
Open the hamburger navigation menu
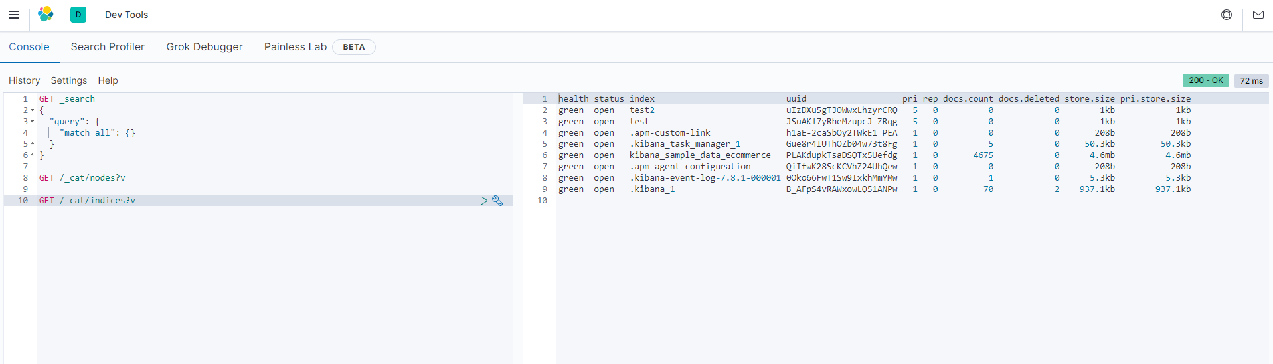point(14,15)
